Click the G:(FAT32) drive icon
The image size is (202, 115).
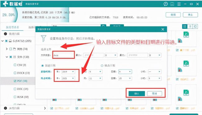tap(10, 41)
